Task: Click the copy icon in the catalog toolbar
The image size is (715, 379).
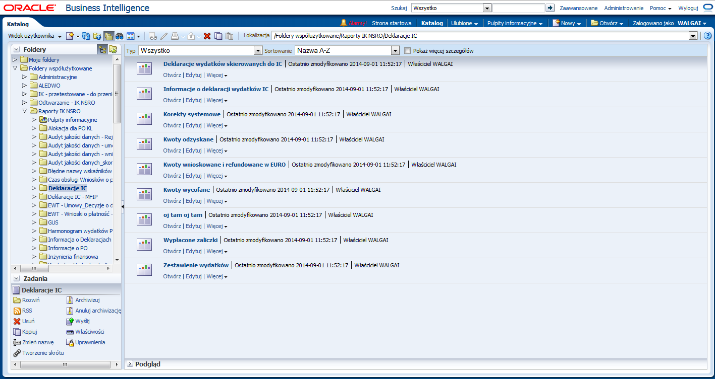Action: (218, 36)
